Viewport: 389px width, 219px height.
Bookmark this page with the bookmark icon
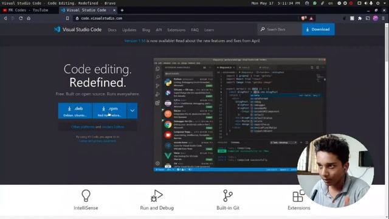pos(67,18)
